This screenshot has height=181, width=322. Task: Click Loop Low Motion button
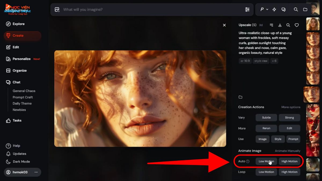[x=266, y=172]
